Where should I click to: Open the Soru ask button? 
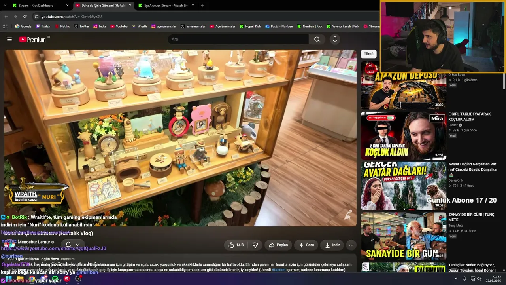[x=306, y=245]
